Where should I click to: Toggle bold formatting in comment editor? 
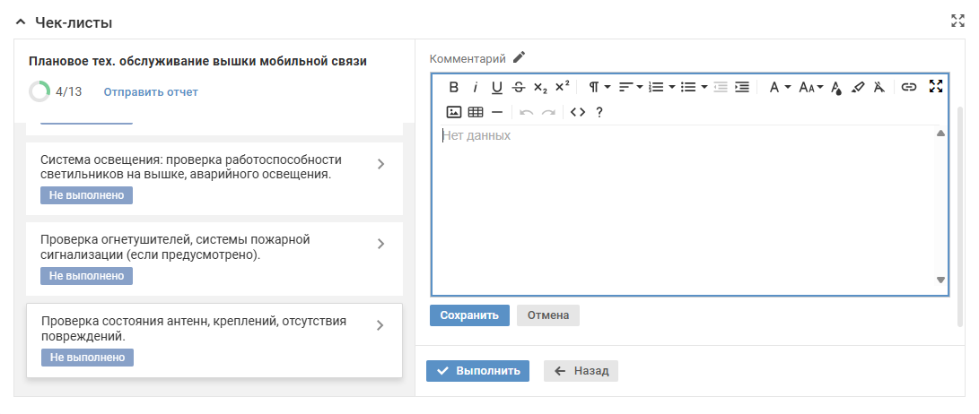[x=453, y=87]
